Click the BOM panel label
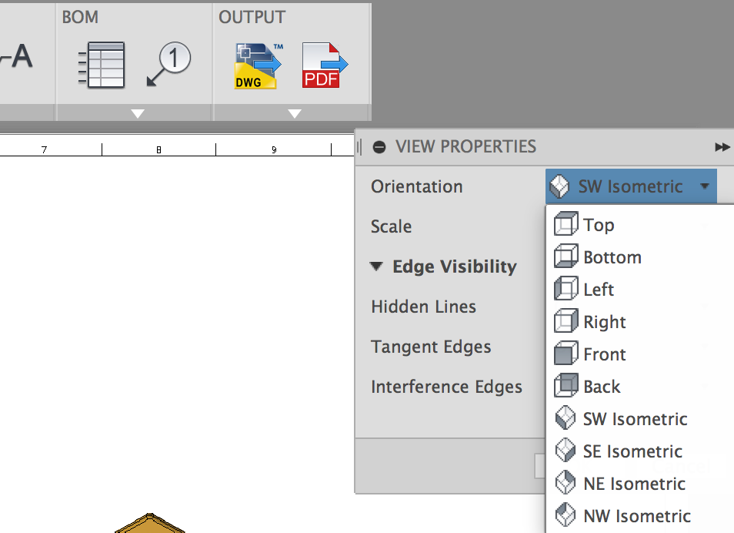 [80, 18]
